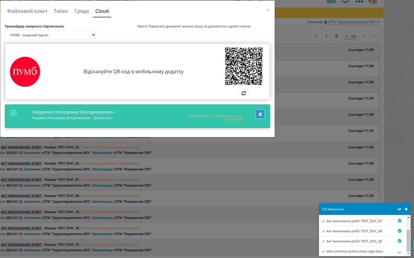Click the three-dots more actions toolbar button
This screenshot has height=258, width=414.
[326, 36]
